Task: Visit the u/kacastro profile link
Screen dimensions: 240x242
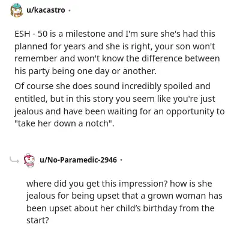Action: click(x=46, y=10)
